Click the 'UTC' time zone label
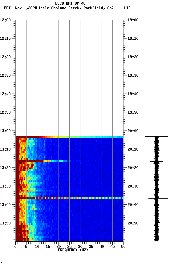The width and height of the screenshot is (170, 266). click(127, 8)
